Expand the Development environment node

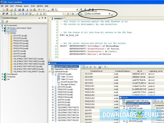[x=2, y=74]
